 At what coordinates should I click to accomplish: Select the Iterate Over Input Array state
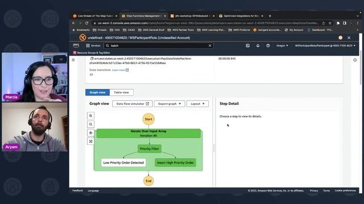(148, 133)
